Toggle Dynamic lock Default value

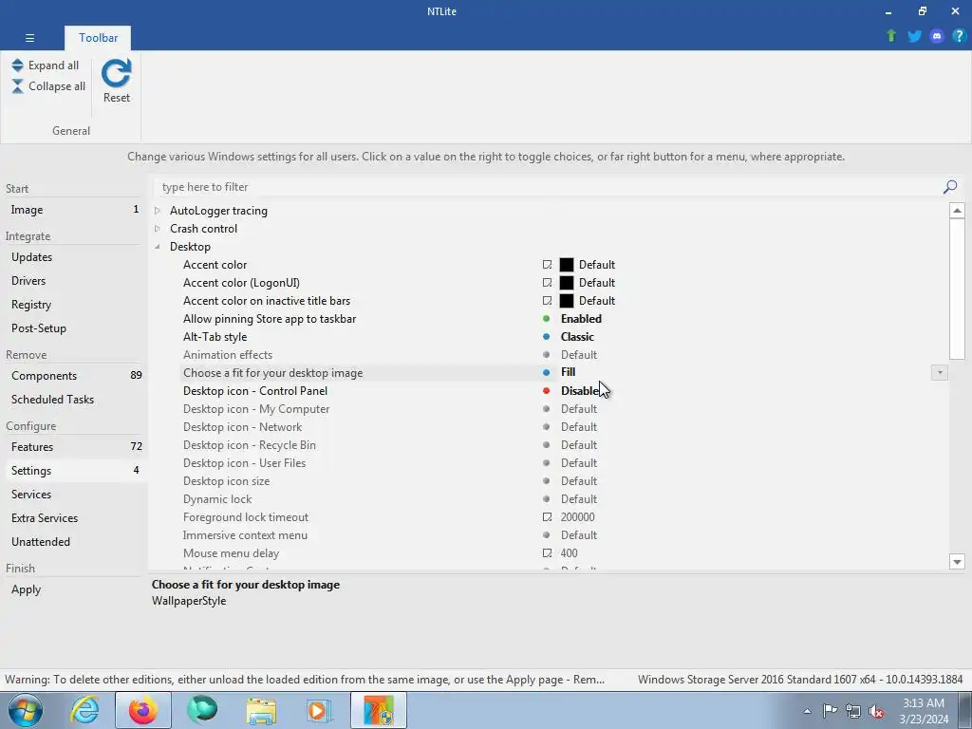(x=579, y=499)
